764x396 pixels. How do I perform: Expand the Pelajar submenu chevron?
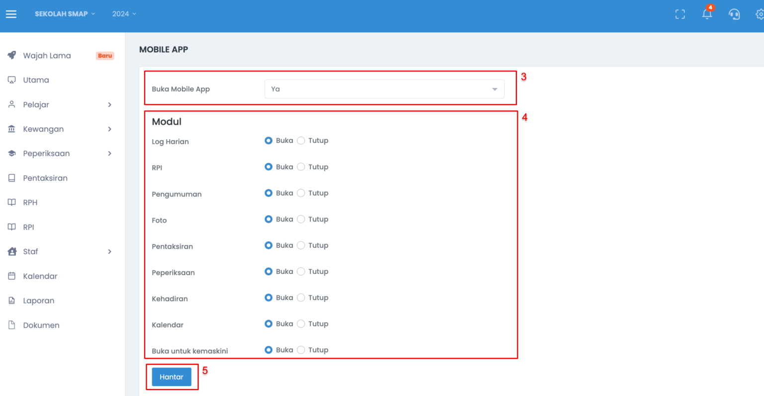[x=109, y=105]
